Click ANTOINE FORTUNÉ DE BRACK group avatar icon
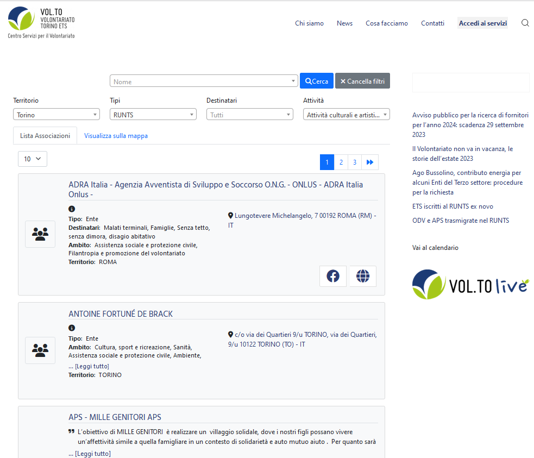The image size is (534, 458). (40, 350)
